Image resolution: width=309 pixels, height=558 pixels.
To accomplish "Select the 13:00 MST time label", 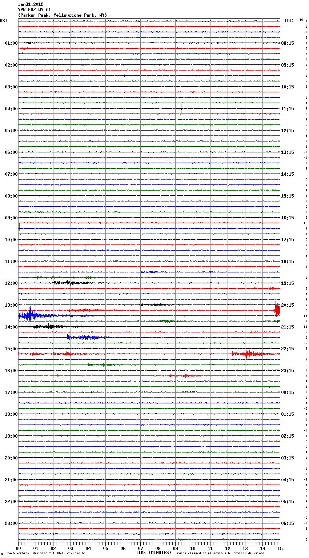I will point(11,305).
